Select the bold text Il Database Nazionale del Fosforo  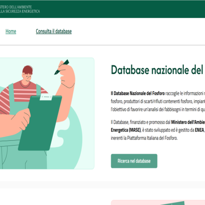point(138,93)
